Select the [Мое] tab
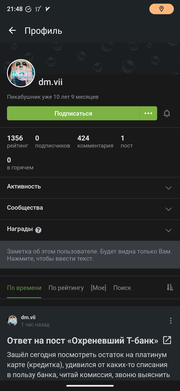Viewport: 180px width, 391px height. click(98, 288)
